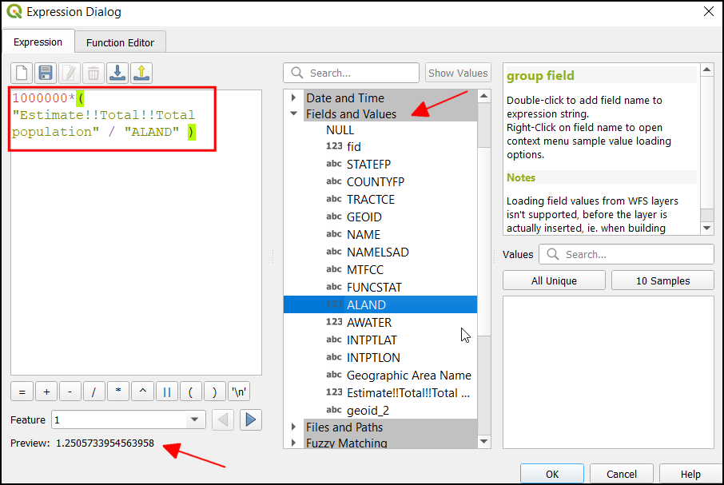Switch to the Function Editor tab

click(x=120, y=42)
